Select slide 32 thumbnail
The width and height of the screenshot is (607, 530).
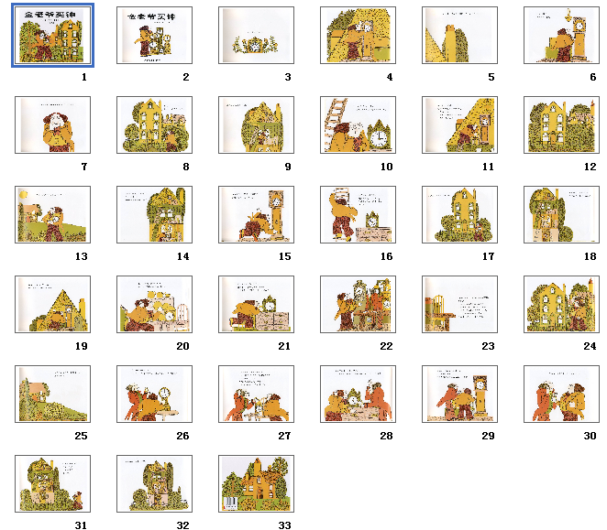(154, 483)
